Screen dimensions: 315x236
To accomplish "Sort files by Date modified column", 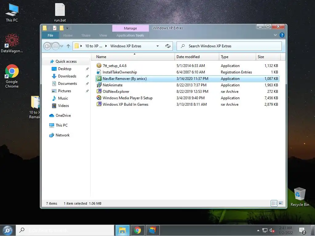I will click(197, 57).
